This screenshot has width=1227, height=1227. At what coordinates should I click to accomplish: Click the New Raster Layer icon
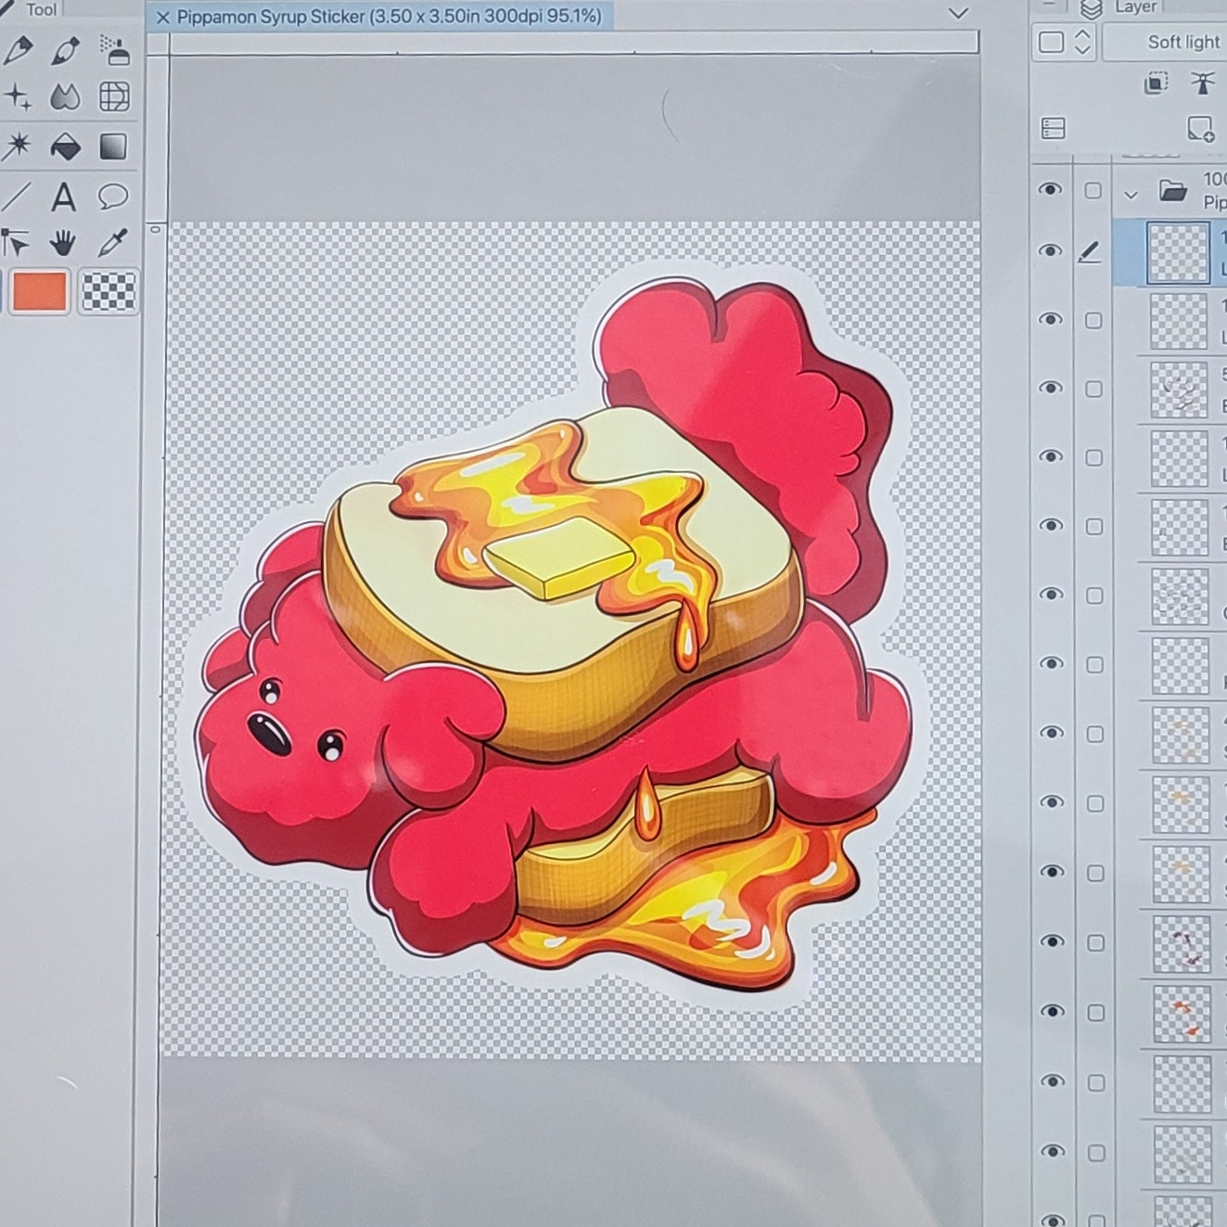tap(1200, 129)
